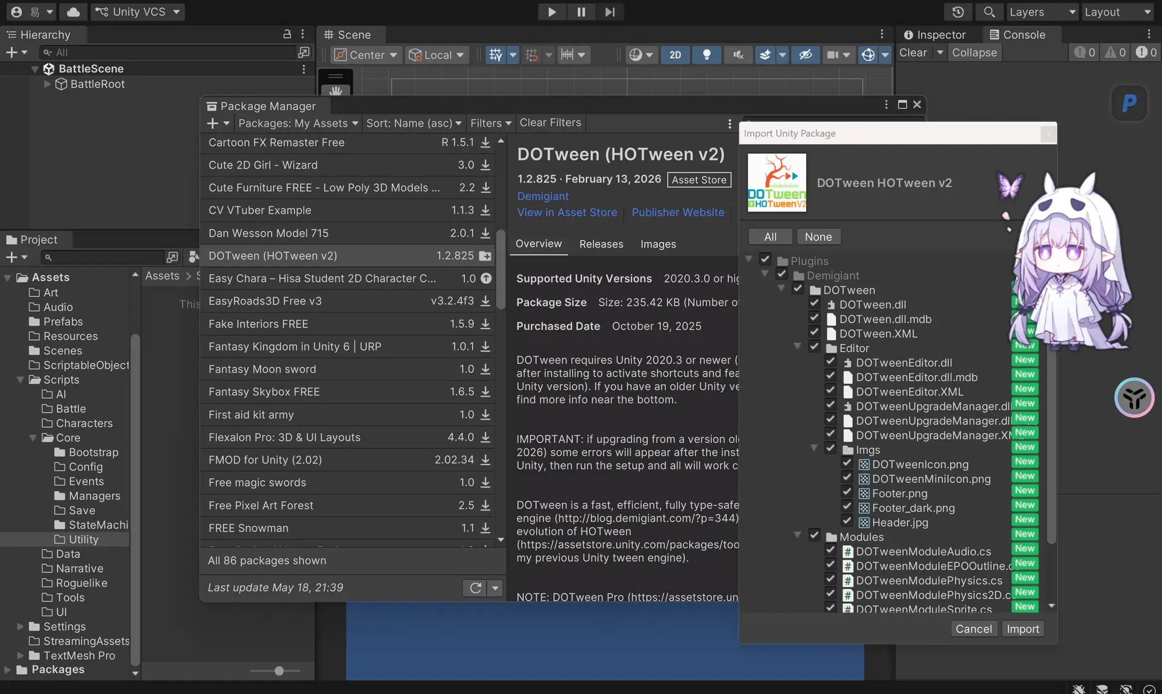The width and height of the screenshot is (1162, 694).
Task: Click the package list vertical scrollbar
Action: pyautogui.click(x=501, y=269)
